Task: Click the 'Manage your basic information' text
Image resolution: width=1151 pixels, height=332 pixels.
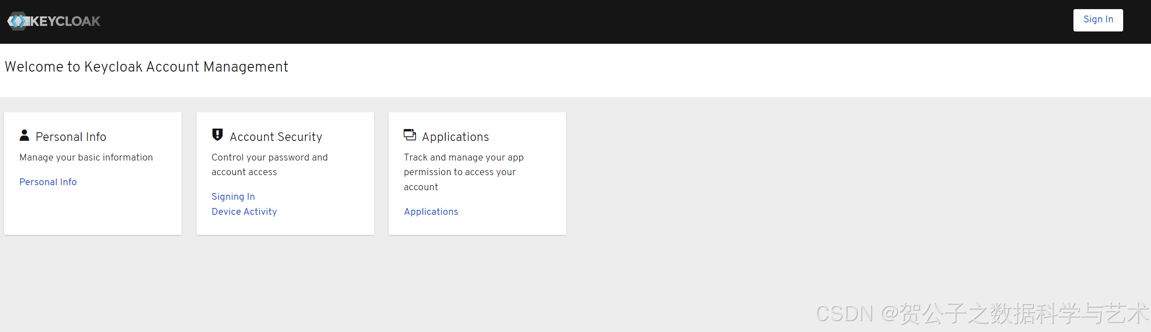Action: 86,157
